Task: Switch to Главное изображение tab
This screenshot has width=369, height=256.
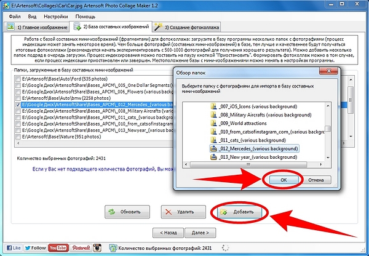Action: pos(37,27)
